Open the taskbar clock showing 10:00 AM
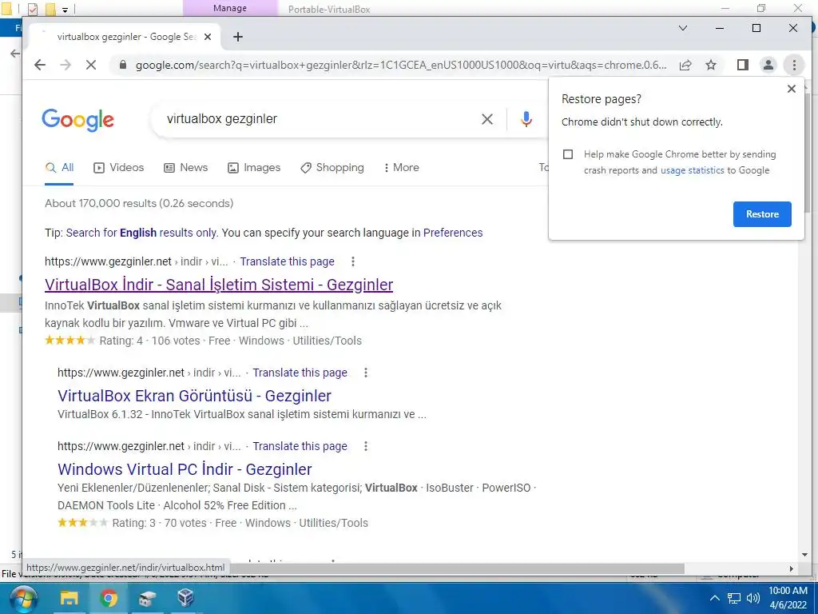The width and height of the screenshot is (818, 614). (788, 598)
